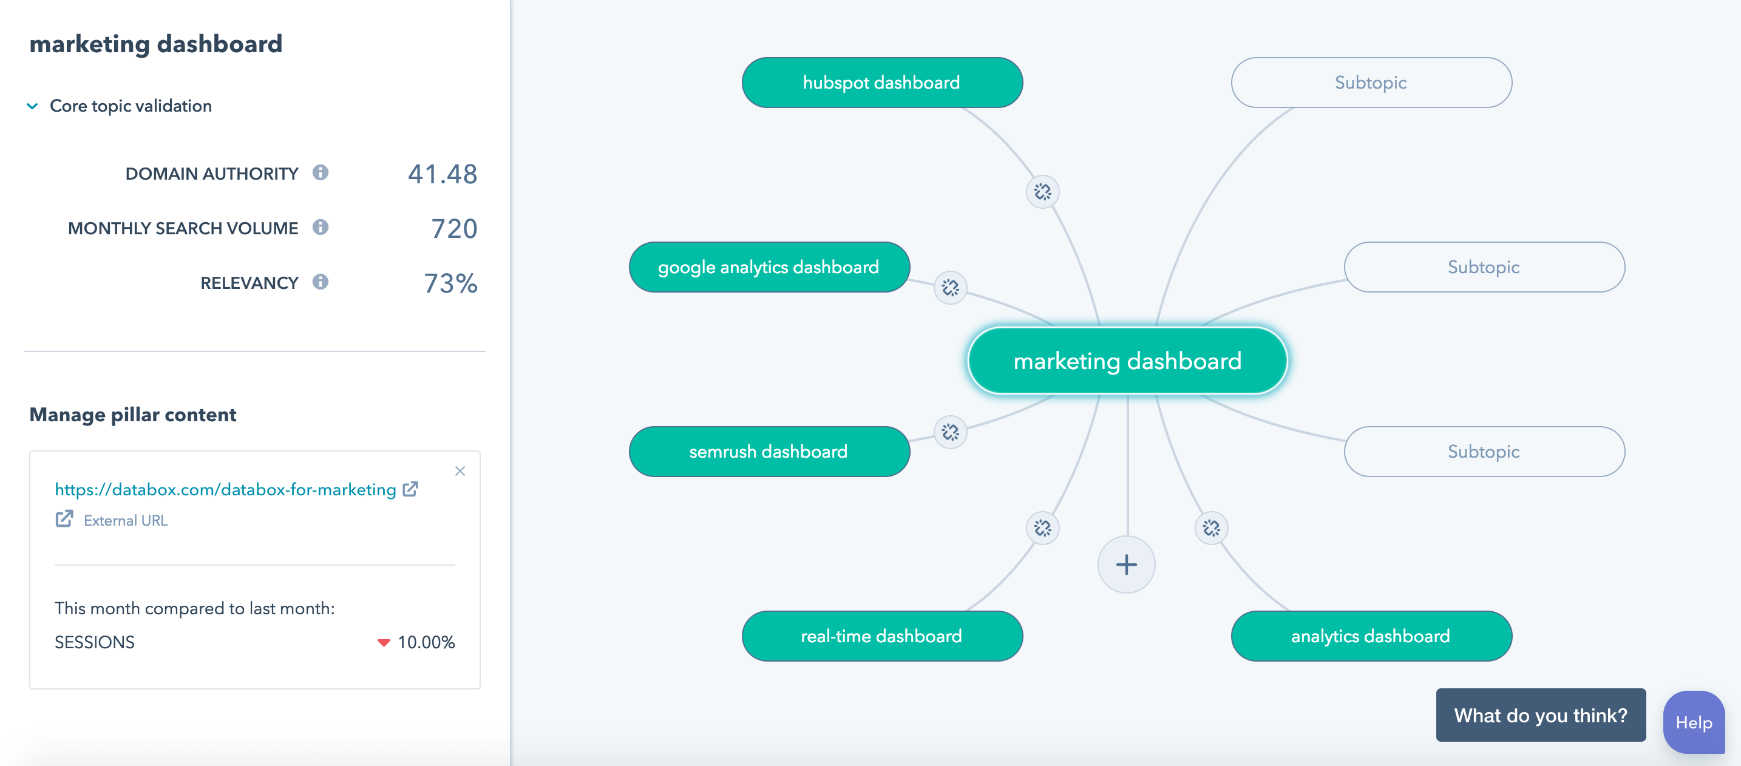Click the broken-link icon on the hubspot dashboard connector

tap(1042, 192)
